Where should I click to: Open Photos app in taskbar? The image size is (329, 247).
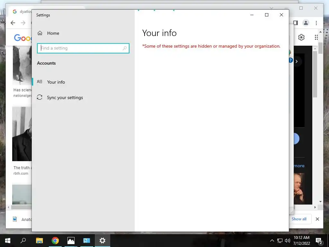click(71, 241)
